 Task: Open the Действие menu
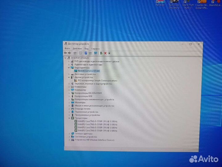(77, 49)
